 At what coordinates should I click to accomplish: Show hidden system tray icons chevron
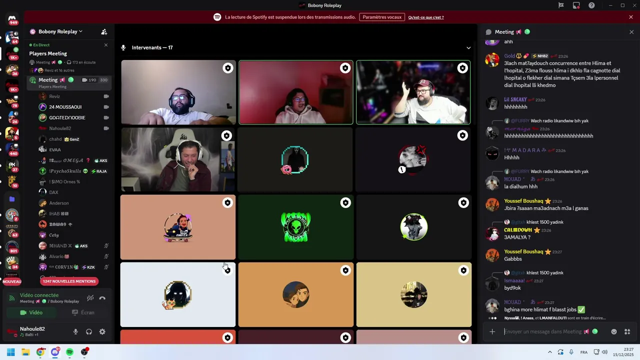click(x=550, y=352)
